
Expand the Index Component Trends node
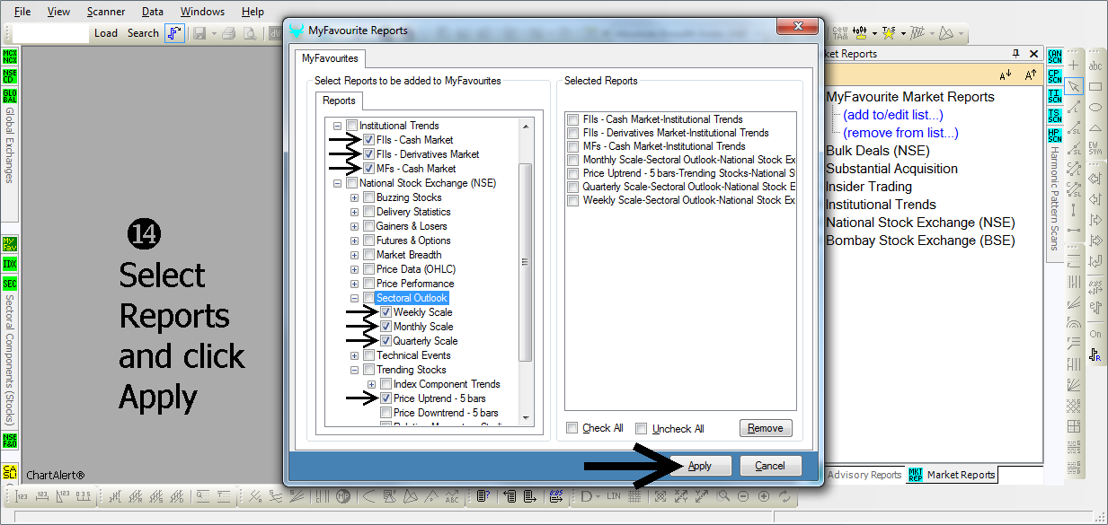372,384
